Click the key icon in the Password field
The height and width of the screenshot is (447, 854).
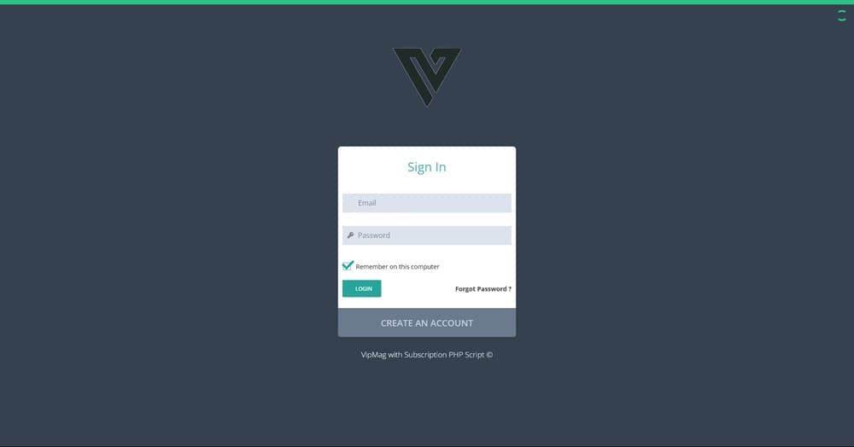point(350,235)
